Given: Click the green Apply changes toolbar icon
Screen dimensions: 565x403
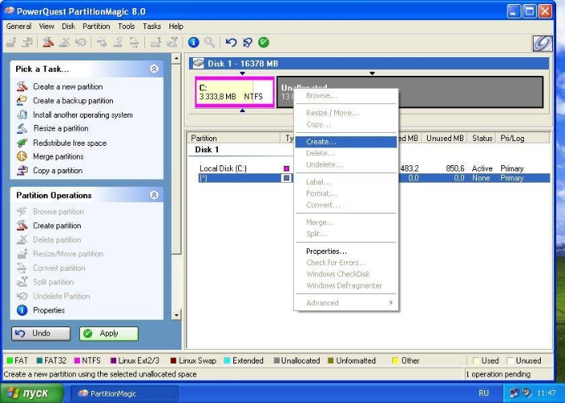Looking at the screenshot, I should point(264,43).
